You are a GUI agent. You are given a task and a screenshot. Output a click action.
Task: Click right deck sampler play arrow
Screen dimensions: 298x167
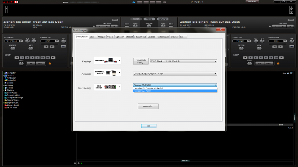coord(280,47)
